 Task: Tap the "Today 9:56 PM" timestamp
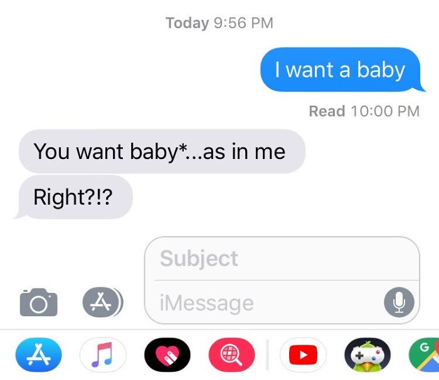pyautogui.click(x=219, y=23)
